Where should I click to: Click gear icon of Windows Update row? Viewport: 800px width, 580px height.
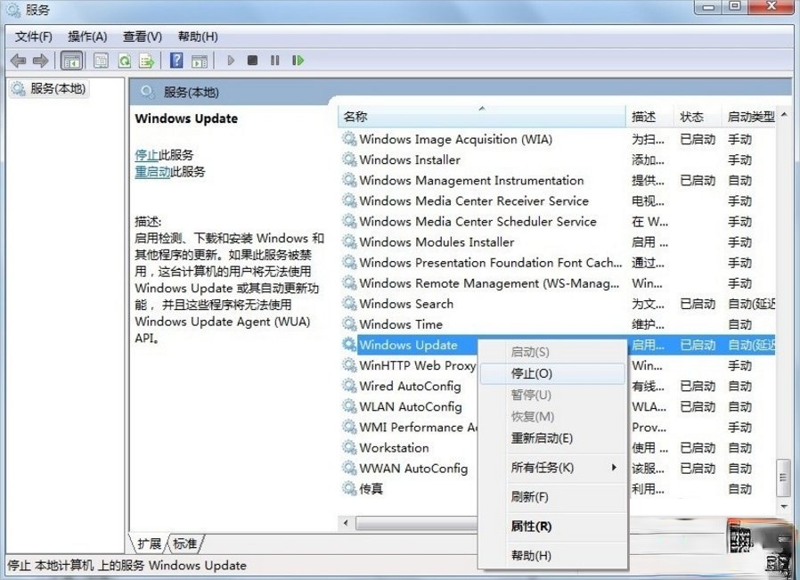(349, 345)
